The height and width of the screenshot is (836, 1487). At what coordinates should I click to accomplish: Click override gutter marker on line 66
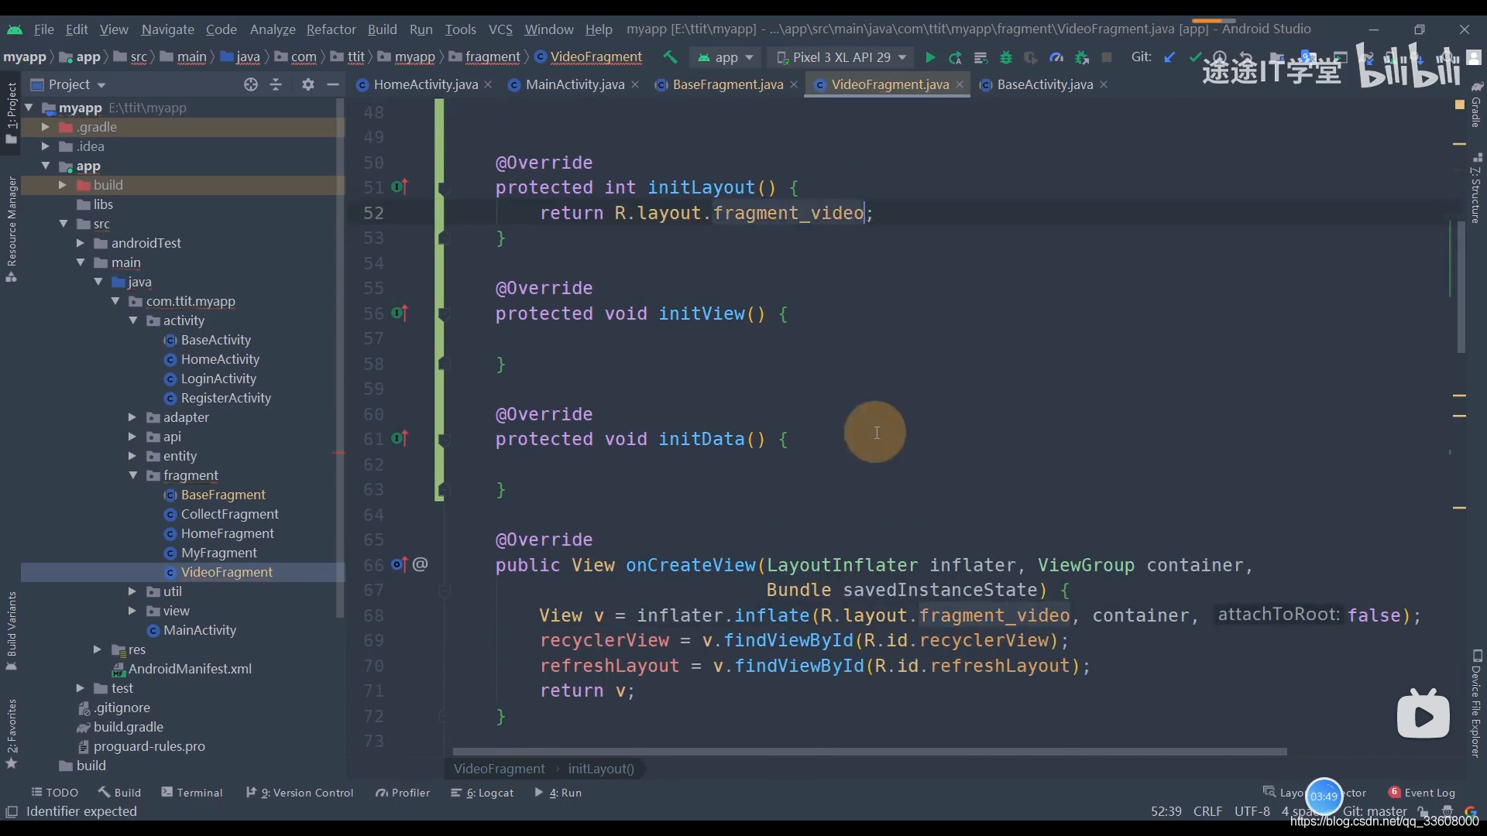point(399,564)
